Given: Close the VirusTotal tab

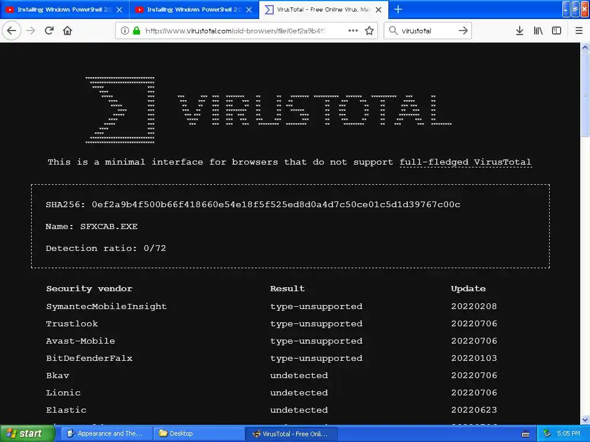Looking at the screenshot, I should point(379,10).
